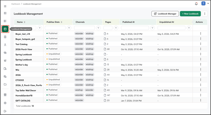The image size is (211, 115).
Task: Select the Top Seller Wall Decor name
Action: click(26, 90)
